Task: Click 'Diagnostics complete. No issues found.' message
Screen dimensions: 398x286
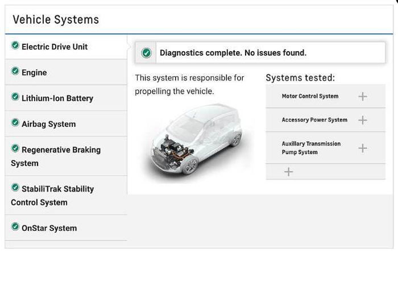Action: pyautogui.click(x=233, y=53)
